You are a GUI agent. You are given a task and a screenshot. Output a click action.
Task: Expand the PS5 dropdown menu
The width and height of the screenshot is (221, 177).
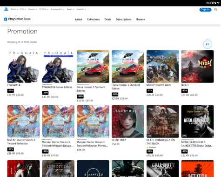(x=23, y=9)
